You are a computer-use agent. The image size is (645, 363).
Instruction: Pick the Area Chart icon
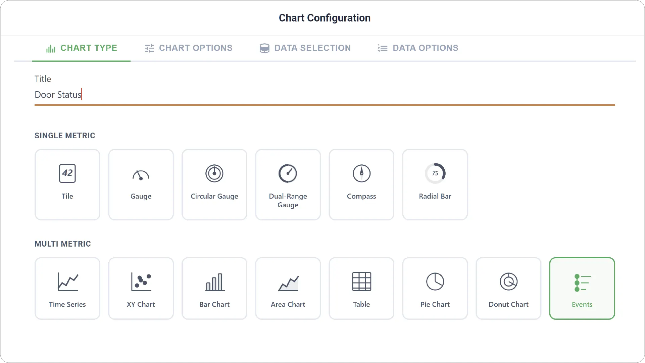point(288,283)
